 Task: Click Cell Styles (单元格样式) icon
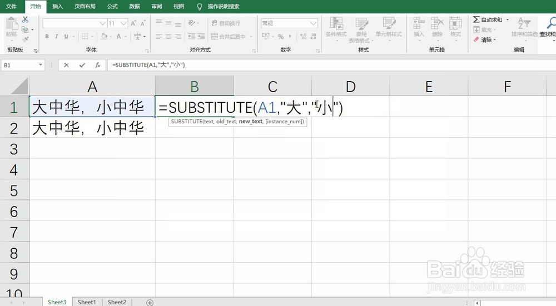pos(389,24)
